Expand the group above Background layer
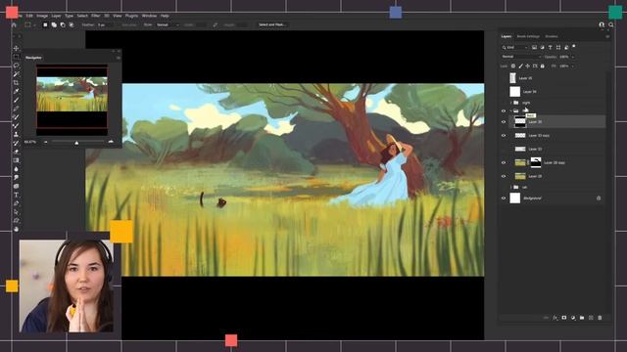 510,187
